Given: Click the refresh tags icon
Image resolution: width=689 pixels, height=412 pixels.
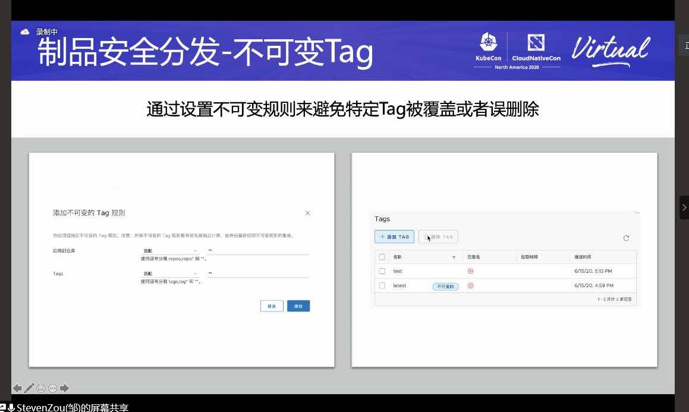Looking at the screenshot, I should point(626,238).
